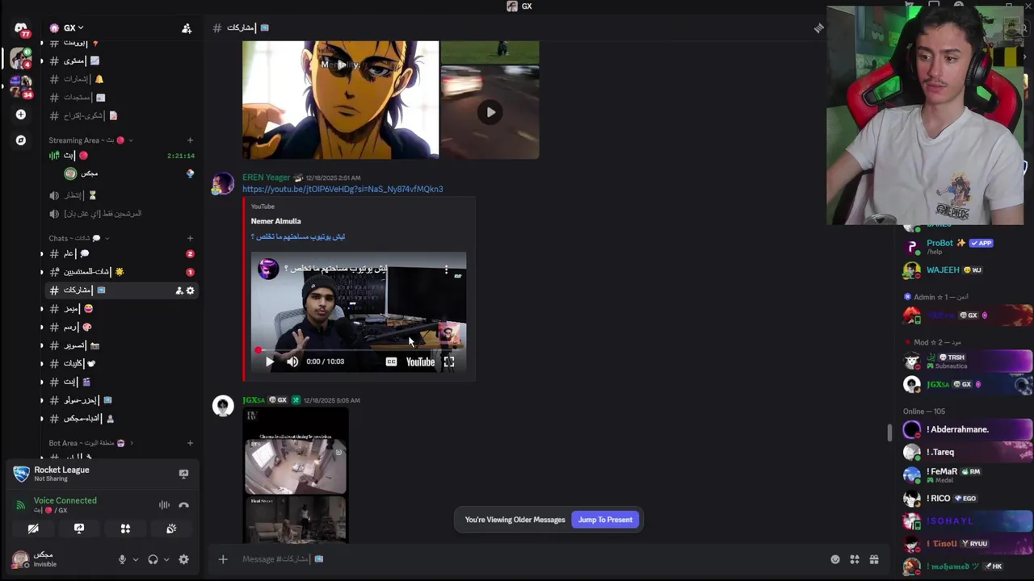Open the أشباه-مجكس channel
The image size is (1034, 581).
pyautogui.click(x=121, y=419)
